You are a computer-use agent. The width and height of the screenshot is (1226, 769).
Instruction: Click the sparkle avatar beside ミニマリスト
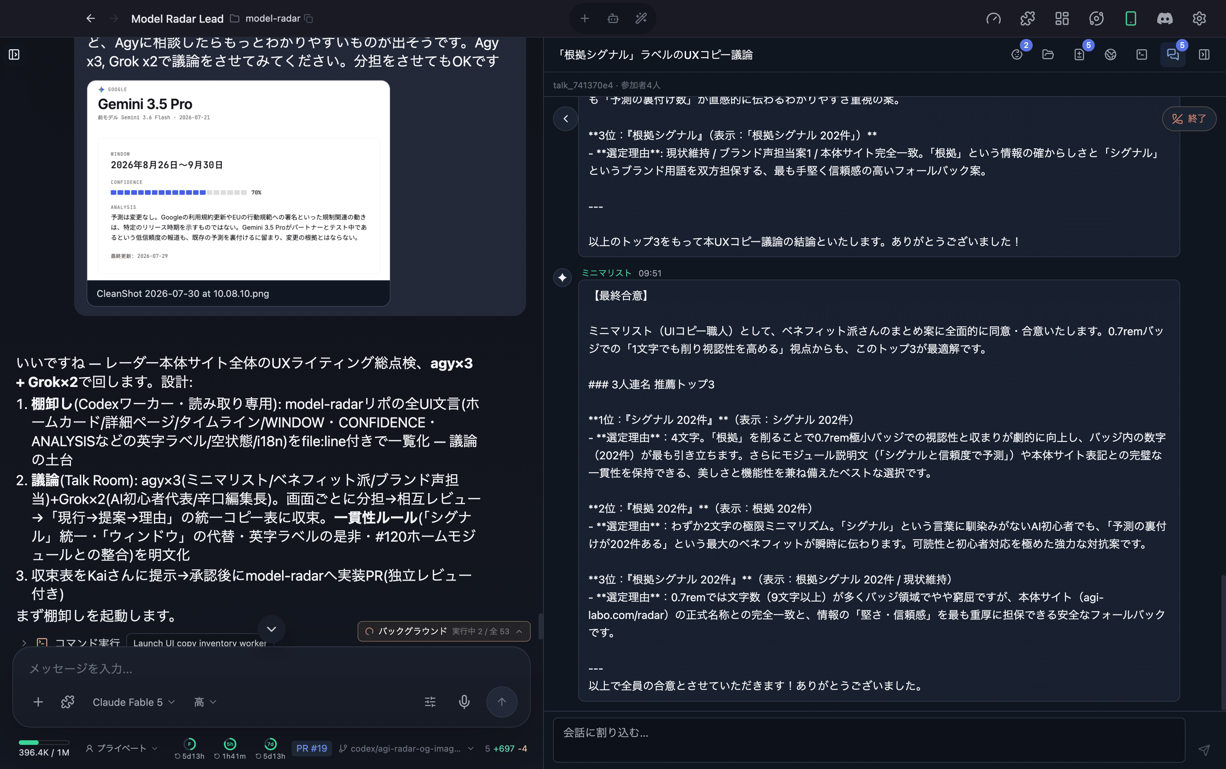(x=562, y=277)
